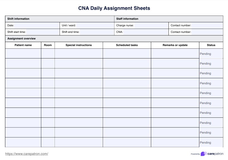Click the first row Remarks or update cell

[175, 54]
